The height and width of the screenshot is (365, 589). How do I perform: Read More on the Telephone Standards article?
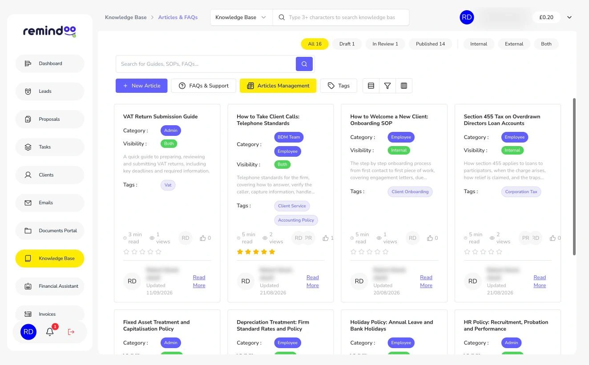(313, 282)
